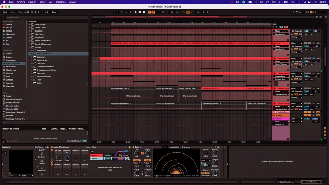Select the Mastering collection
Image resolution: width=329 pixels, height=185 pixels.
(10, 34)
